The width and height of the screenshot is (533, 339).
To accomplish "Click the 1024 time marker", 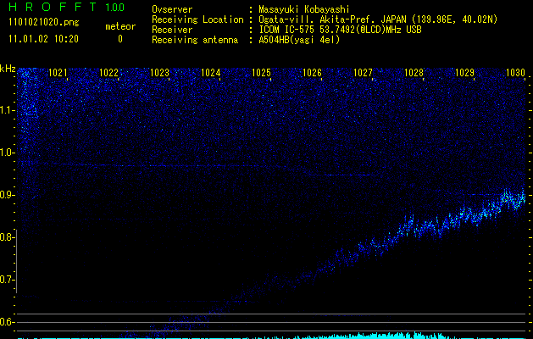I will (x=211, y=73).
